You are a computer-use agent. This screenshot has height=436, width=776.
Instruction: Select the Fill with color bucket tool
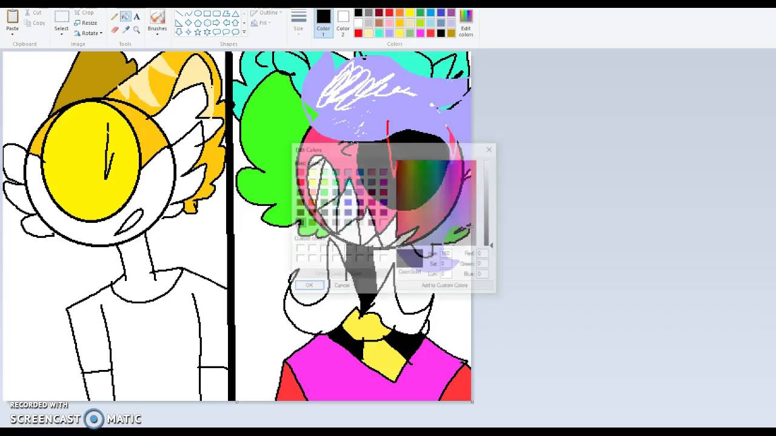[125, 16]
